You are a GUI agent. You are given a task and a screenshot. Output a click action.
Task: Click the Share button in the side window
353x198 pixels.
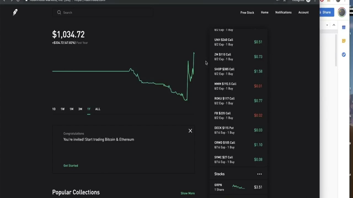327,12
